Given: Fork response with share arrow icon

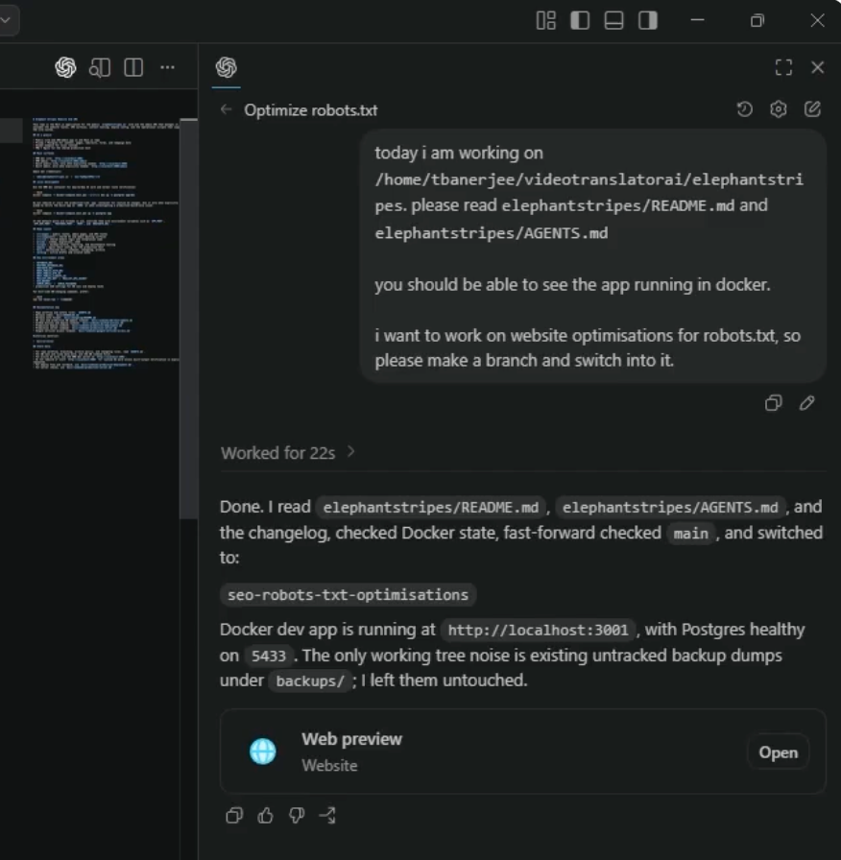Looking at the screenshot, I should (327, 816).
